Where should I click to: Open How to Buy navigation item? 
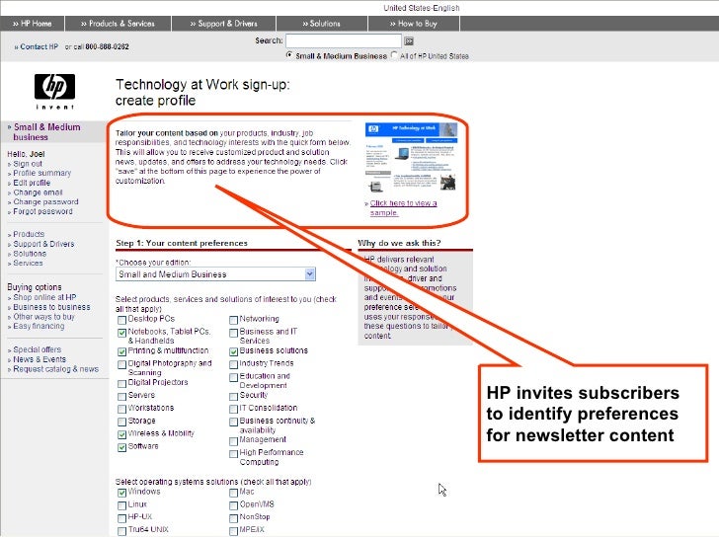414,24
